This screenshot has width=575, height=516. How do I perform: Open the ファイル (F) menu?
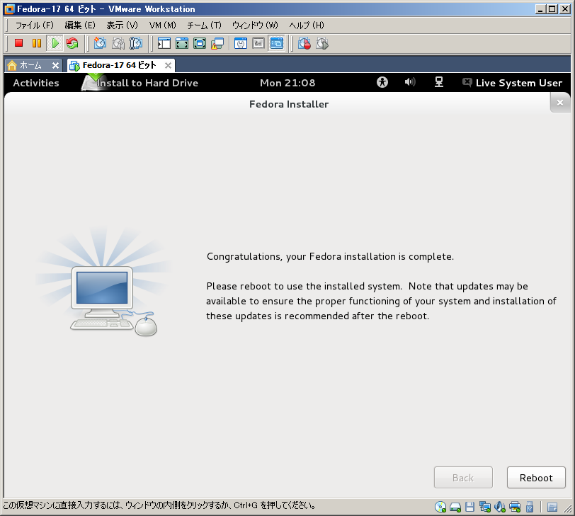(35, 25)
